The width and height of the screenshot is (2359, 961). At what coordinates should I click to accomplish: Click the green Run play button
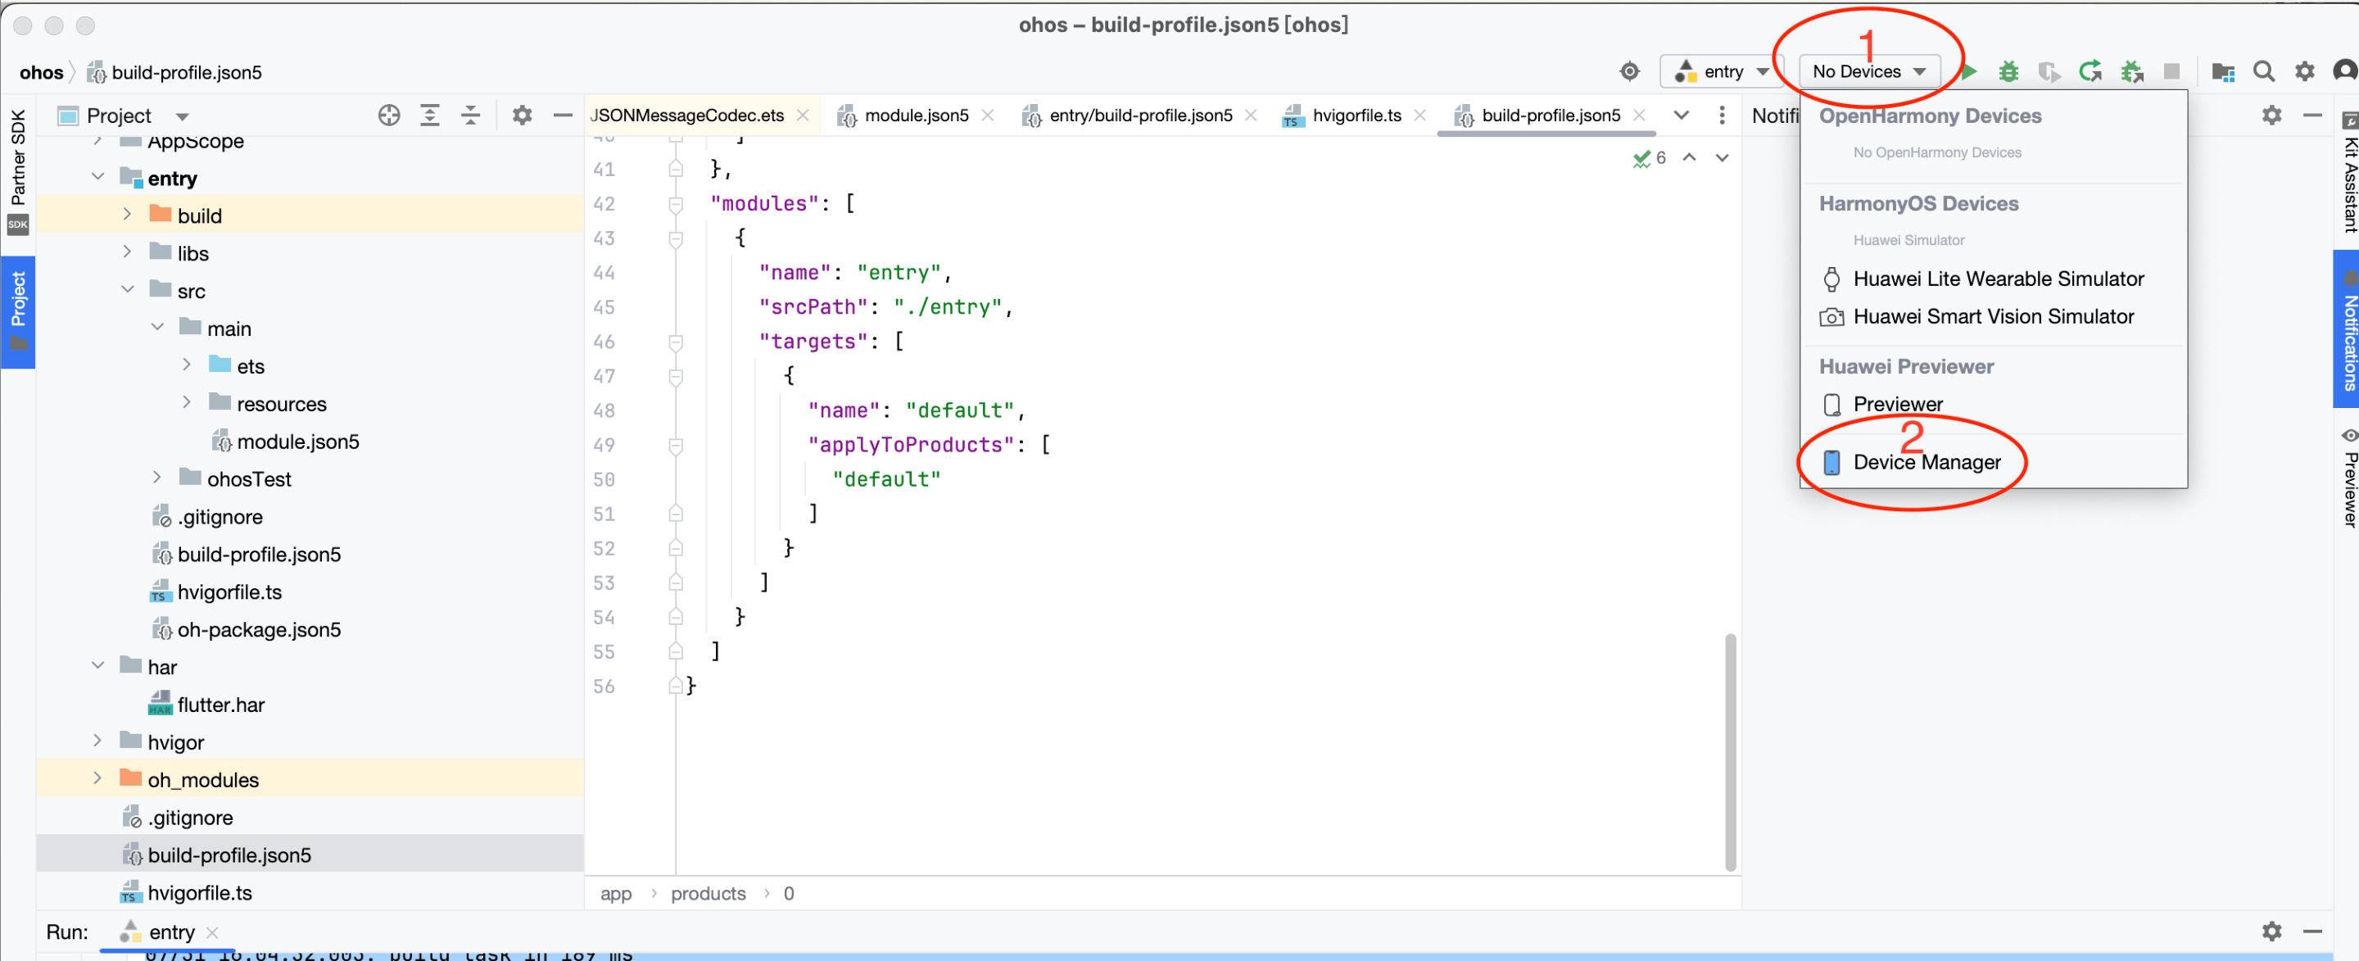[1969, 71]
